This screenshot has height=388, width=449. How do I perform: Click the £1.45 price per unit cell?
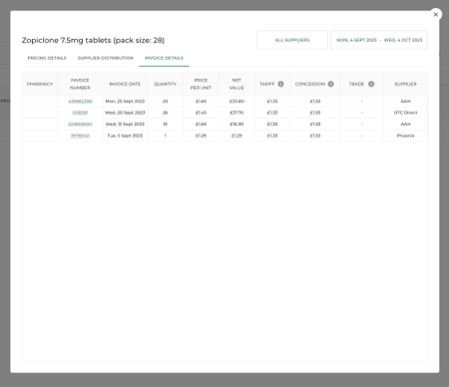[x=201, y=113]
